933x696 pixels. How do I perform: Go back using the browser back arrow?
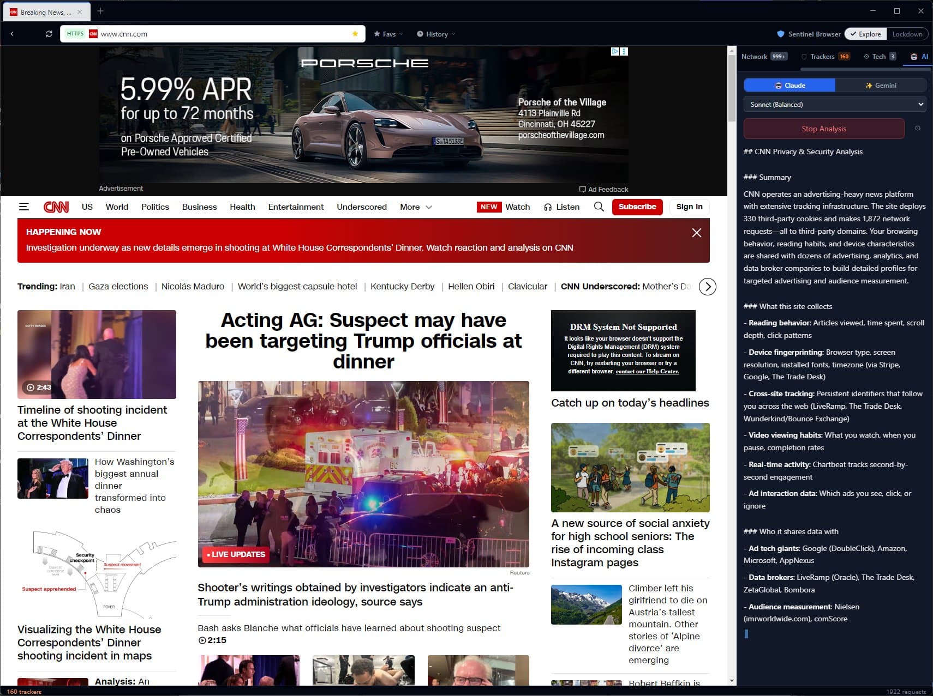[12, 34]
